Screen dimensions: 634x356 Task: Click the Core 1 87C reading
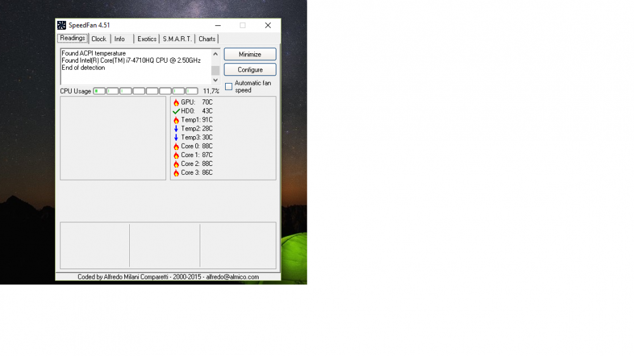(197, 155)
